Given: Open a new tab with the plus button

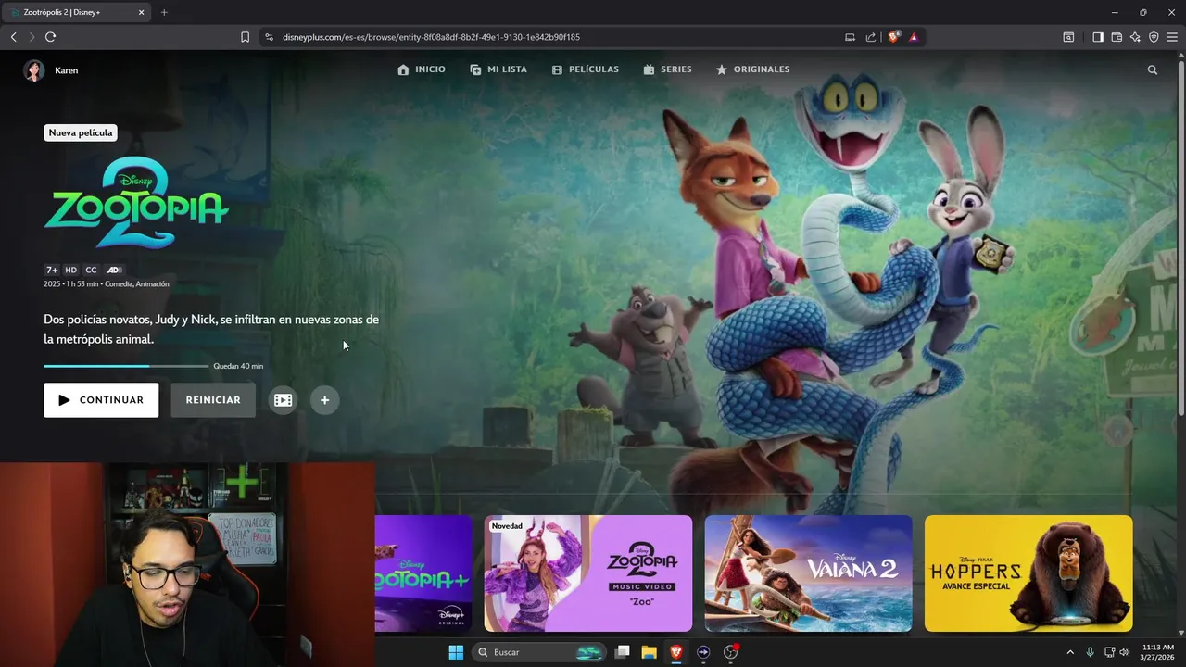Looking at the screenshot, I should coord(164,12).
